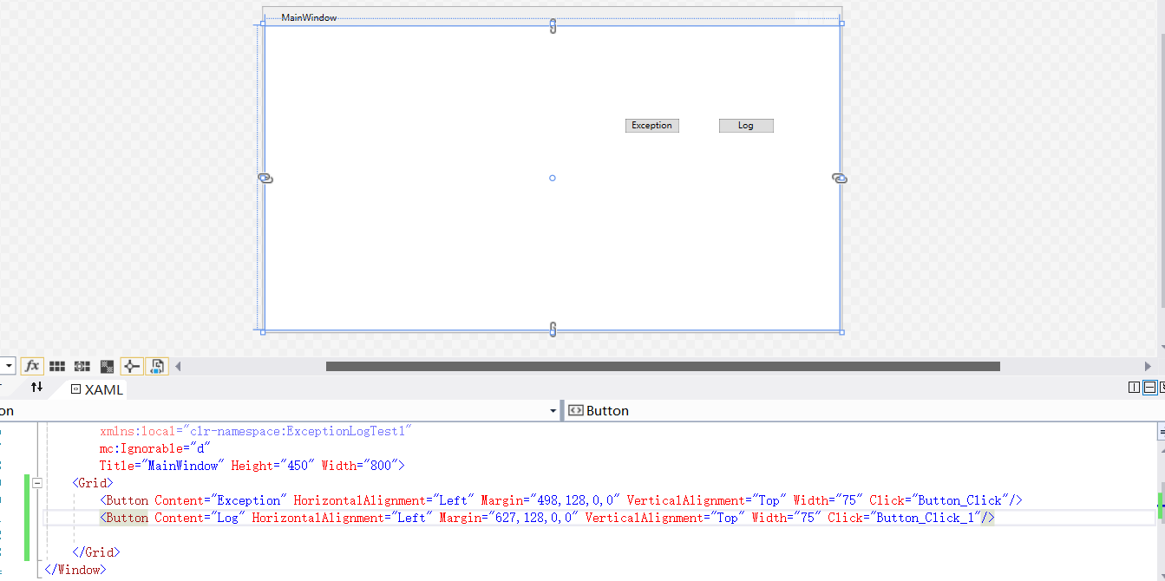Click the closing </Window> tag
The height and width of the screenshot is (581, 1165).
75,570
